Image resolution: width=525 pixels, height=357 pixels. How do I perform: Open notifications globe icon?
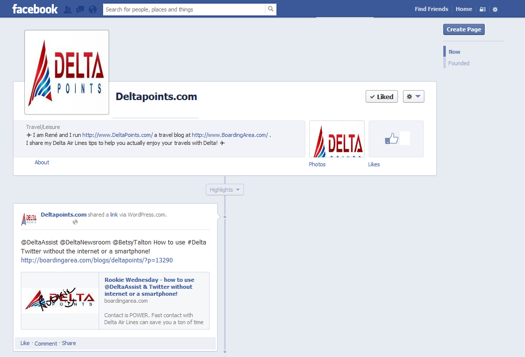point(92,9)
